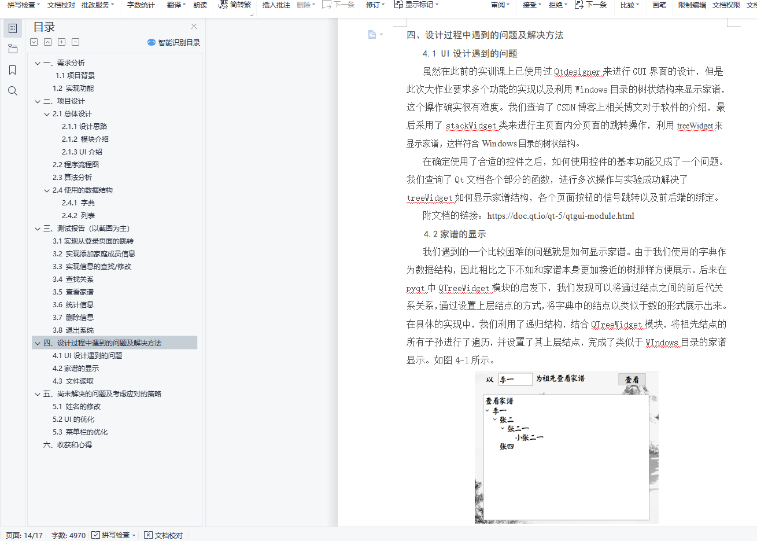Jump to 六、收获和心得 in the outline
757x541 pixels.
click(68, 445)
